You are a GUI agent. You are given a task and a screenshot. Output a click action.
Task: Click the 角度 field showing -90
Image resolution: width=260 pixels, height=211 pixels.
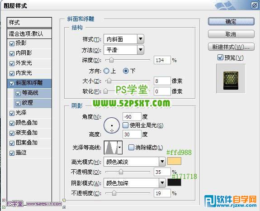click(x=132, y=116)
